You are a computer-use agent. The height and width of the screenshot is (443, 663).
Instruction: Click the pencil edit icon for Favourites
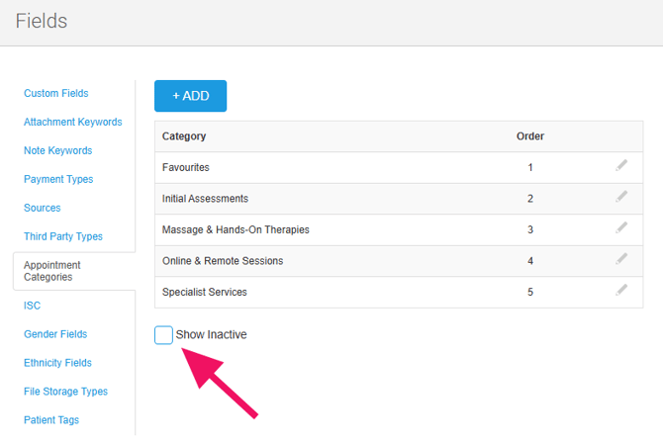pos(621,166)
